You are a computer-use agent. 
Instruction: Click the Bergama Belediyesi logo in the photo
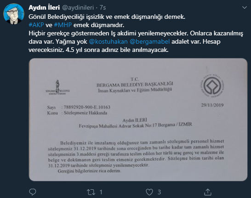(x=57, y=87)
